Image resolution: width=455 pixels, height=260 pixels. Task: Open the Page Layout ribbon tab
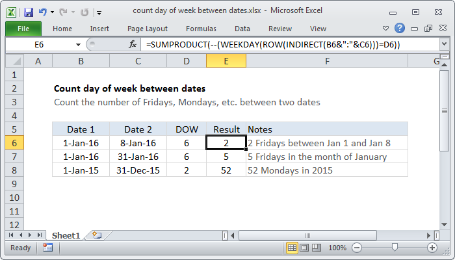(x=148, y=29)
